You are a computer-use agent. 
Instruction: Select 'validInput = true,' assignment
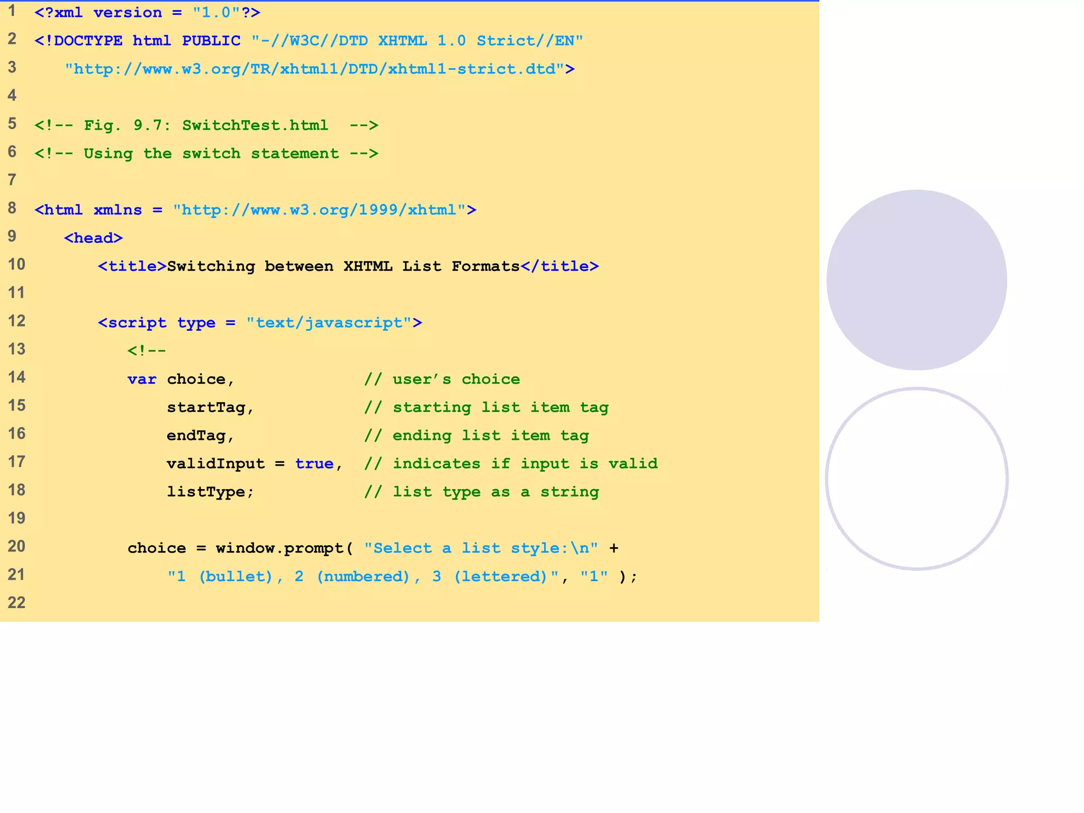[x=255, y=464]
